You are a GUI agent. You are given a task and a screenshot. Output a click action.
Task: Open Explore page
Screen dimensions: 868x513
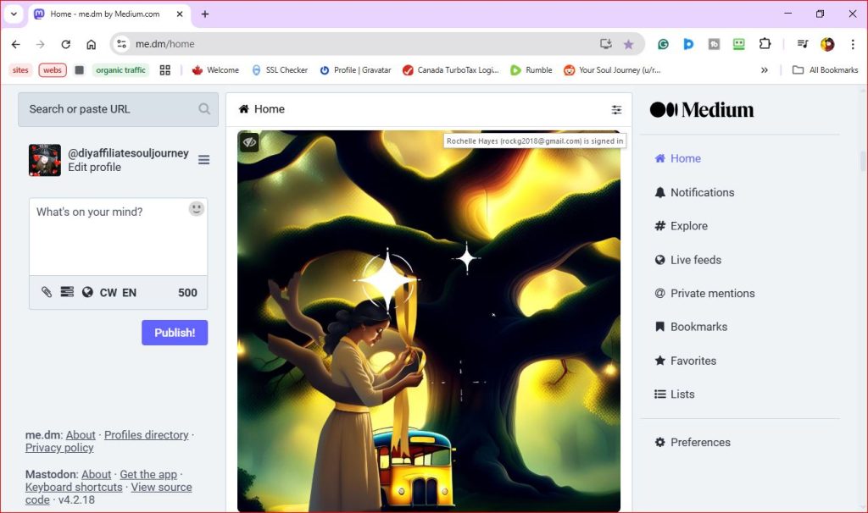681,225
